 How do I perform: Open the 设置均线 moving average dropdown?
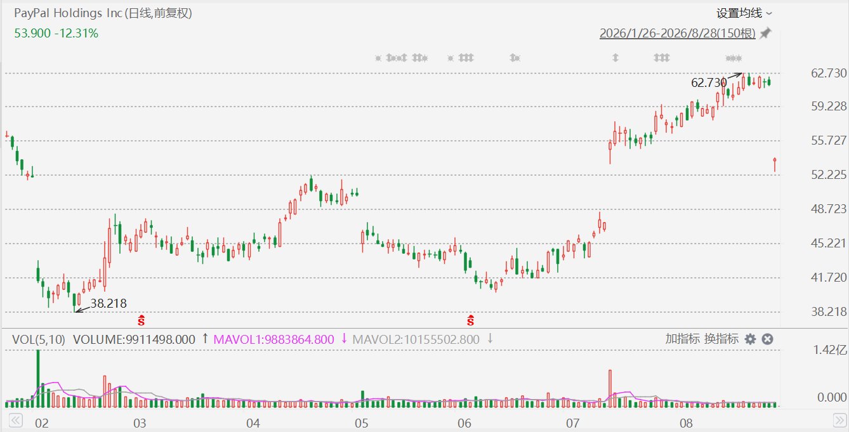click(x=744, y=13)
